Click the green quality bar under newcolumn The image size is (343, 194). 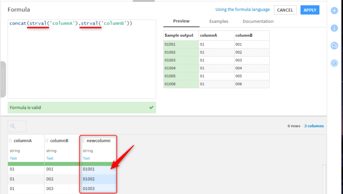(98, 164)
